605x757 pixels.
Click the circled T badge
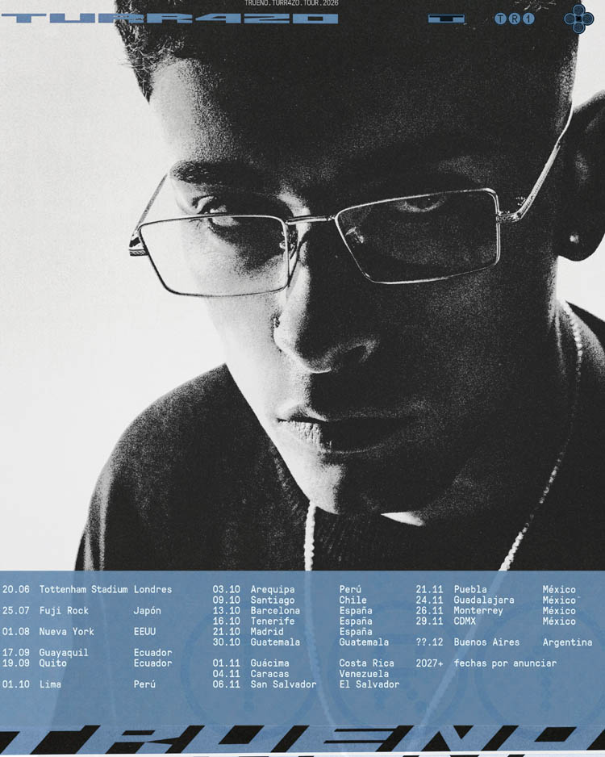pyautogui.click(x=501, y=19)
